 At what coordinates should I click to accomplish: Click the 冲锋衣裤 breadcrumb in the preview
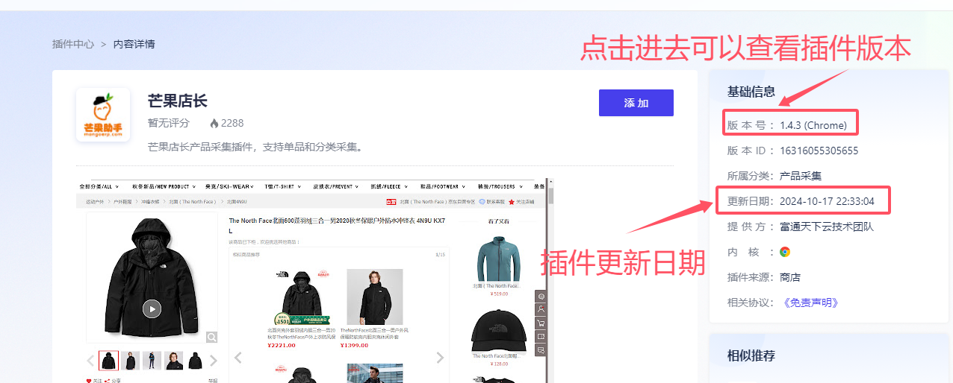pos(150,202)
